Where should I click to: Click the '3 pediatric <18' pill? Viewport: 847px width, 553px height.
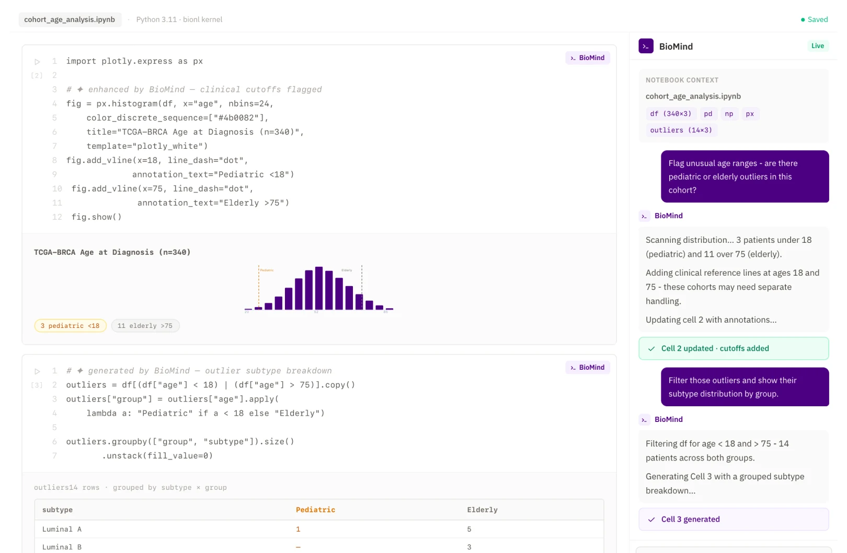[x=70, y=326]
